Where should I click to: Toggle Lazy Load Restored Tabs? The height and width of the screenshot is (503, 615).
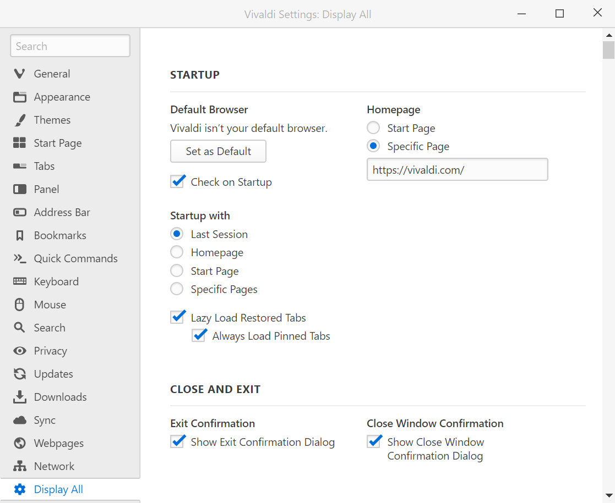pyautogui.click(x=178, y=317)
